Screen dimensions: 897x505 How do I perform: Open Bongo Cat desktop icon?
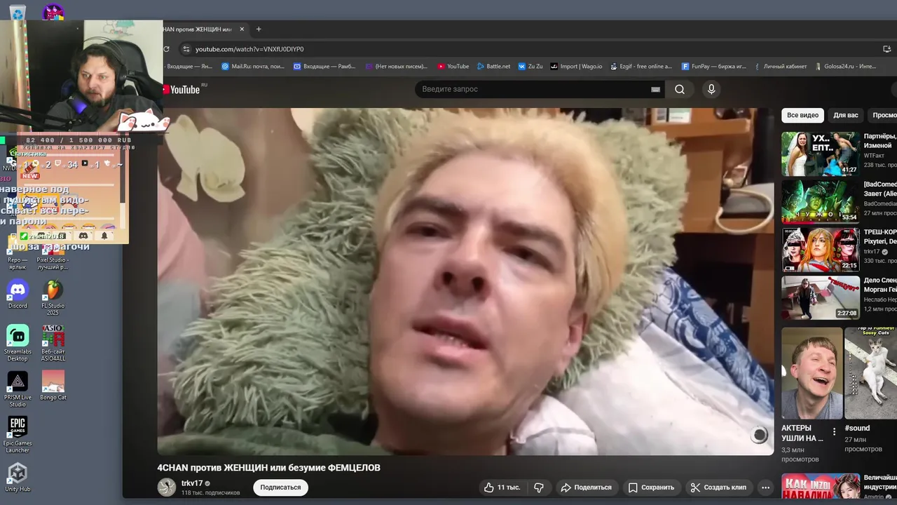click(x=53, y=386)
